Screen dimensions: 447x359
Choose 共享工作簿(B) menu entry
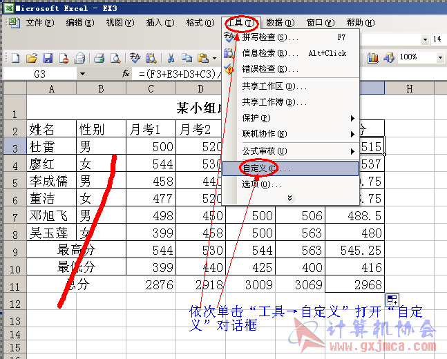point(290,102)
